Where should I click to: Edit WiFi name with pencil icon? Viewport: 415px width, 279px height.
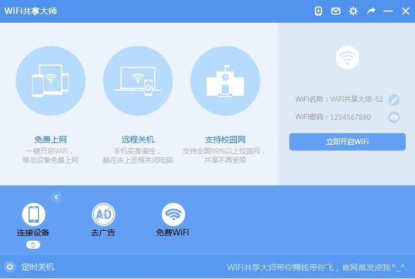click(394, 99)
